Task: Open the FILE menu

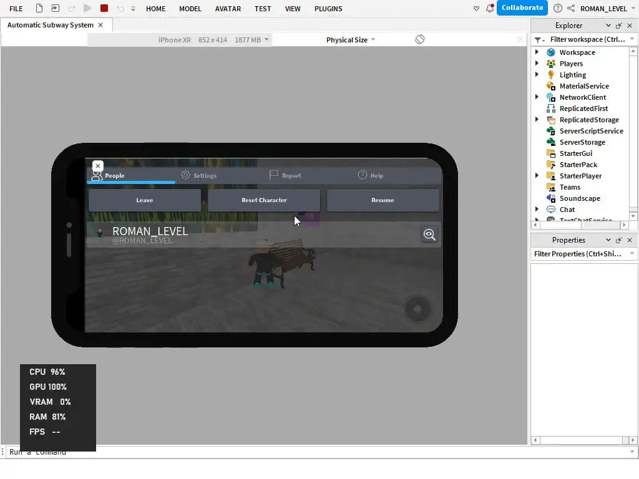Action: [16, 9]
